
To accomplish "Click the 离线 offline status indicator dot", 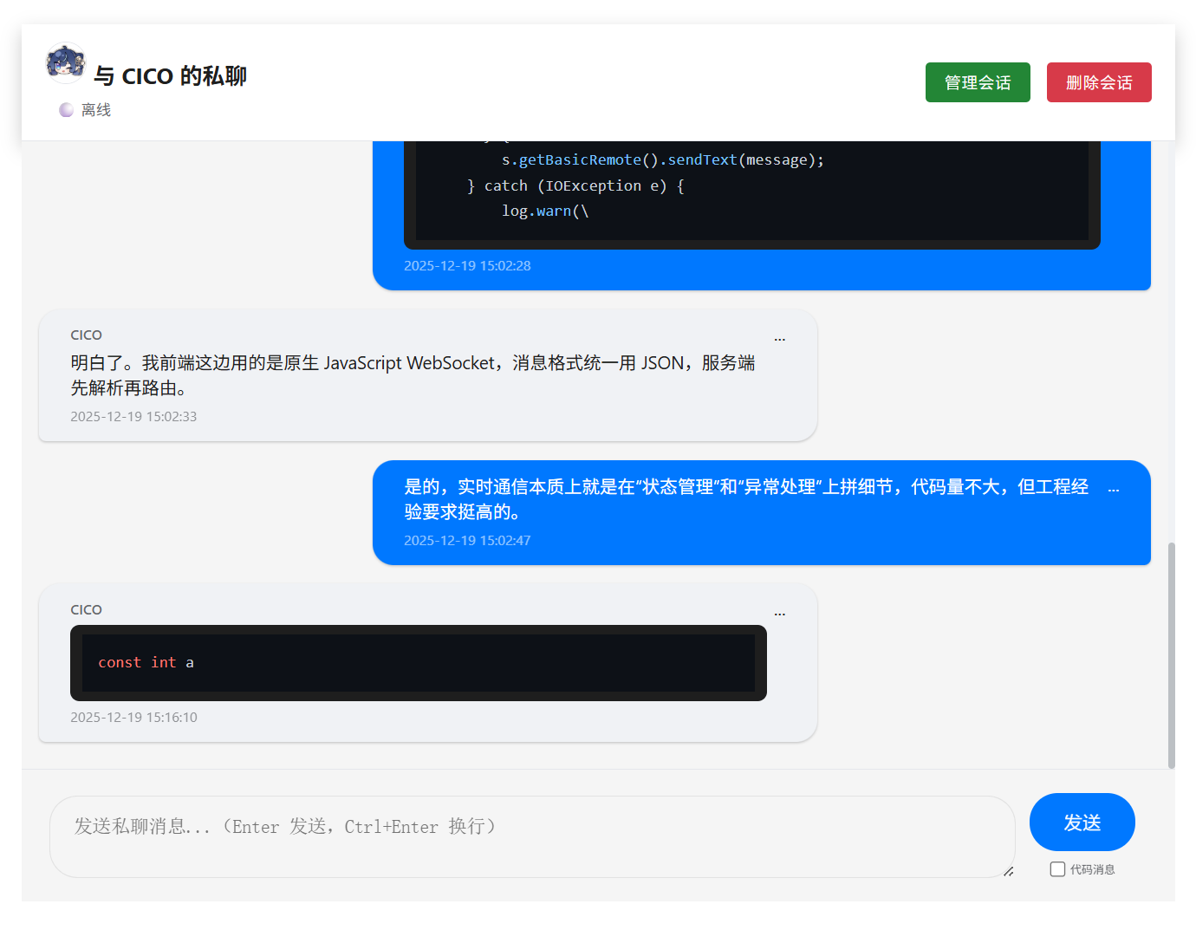I will click(67, 109).
